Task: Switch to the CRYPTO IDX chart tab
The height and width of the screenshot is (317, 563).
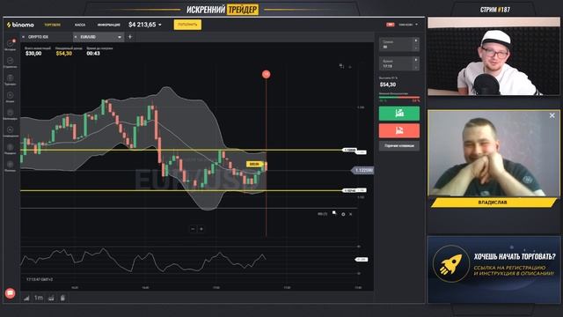Action: tap(39, 37)
